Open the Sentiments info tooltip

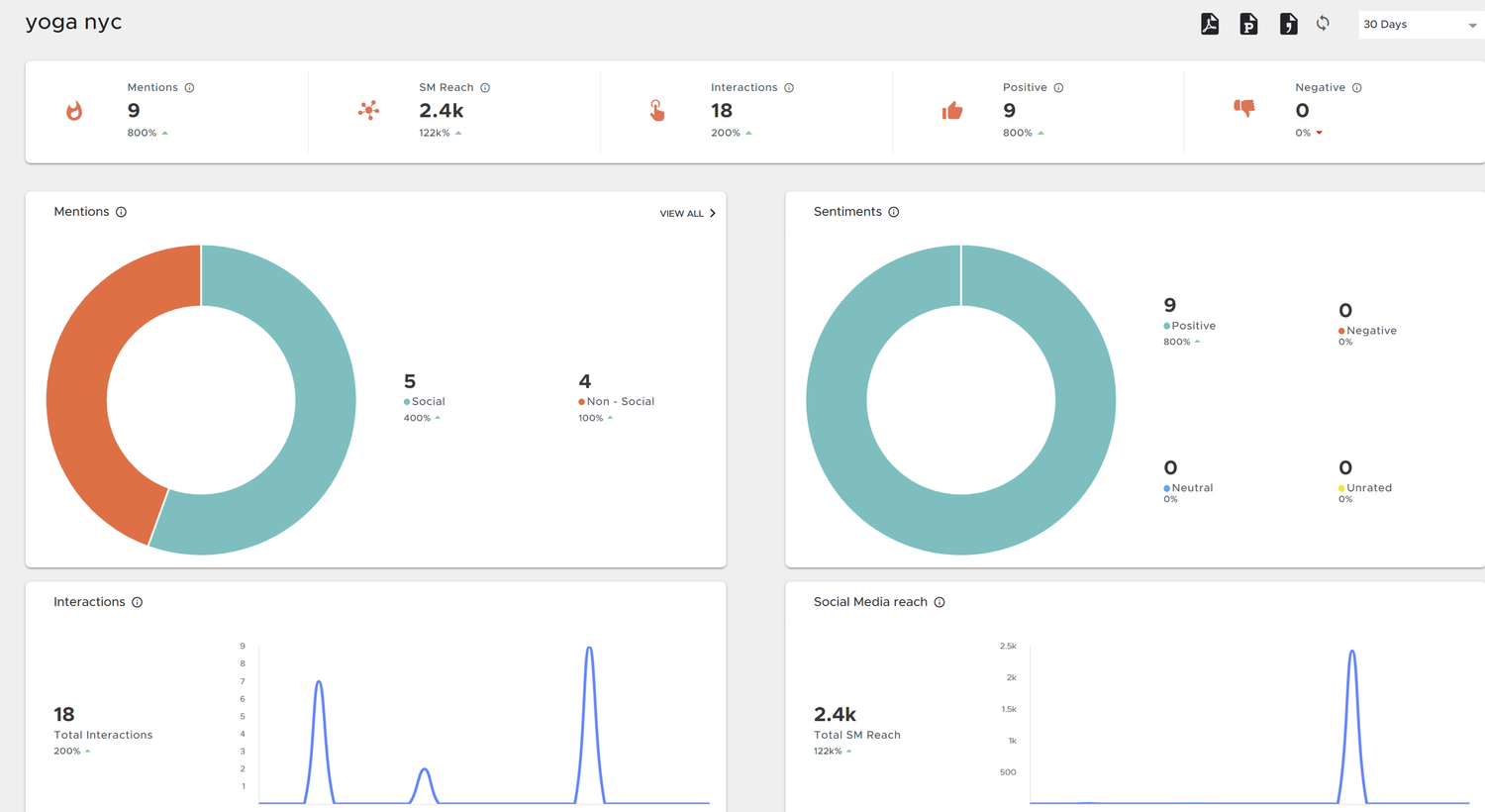(894, 211)
